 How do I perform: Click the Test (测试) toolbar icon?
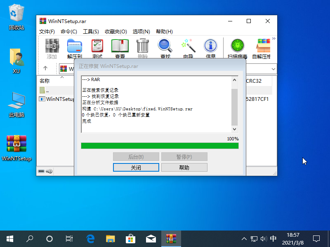(x=97, y=48)
